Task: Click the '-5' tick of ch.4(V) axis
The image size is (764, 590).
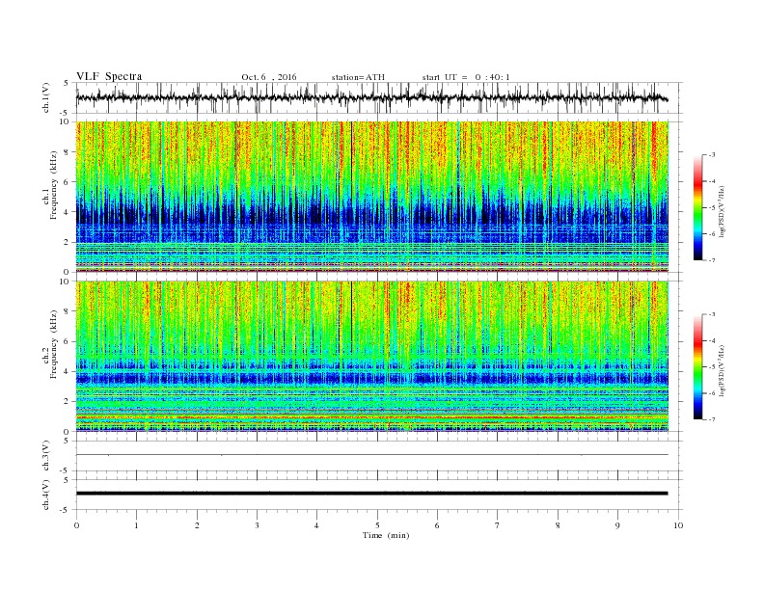Action: [x=66, y=510]
